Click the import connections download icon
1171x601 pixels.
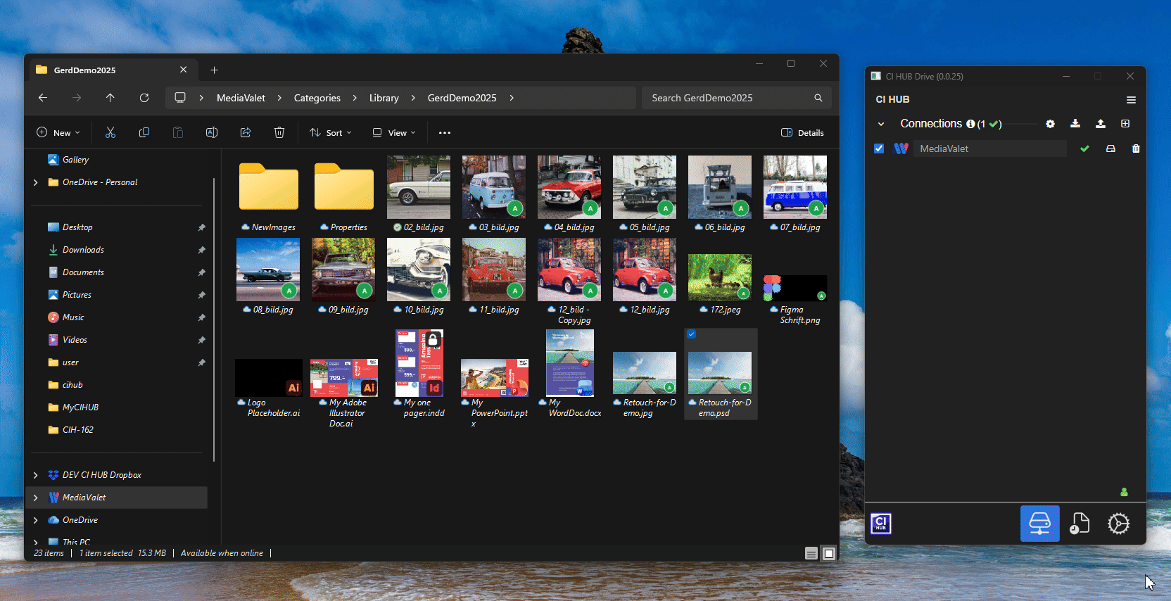[1075, 124]
